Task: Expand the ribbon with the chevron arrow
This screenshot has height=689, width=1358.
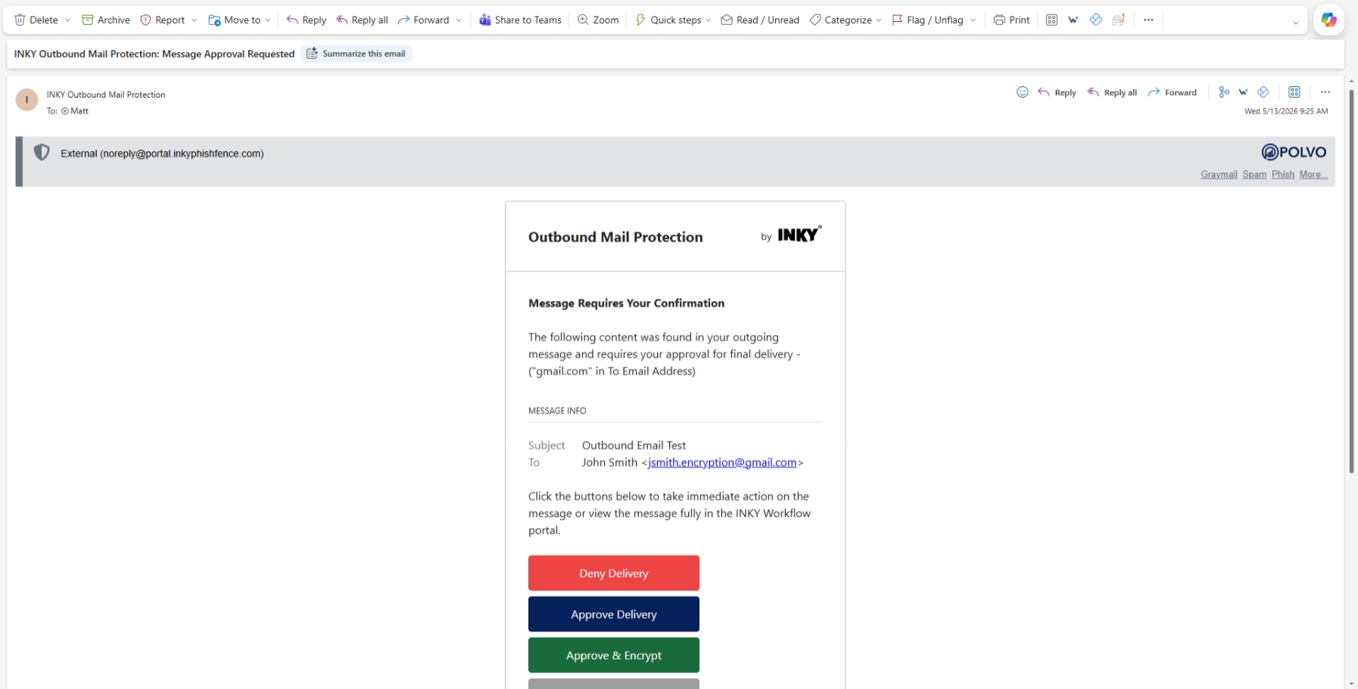Action: point(1295,22)
